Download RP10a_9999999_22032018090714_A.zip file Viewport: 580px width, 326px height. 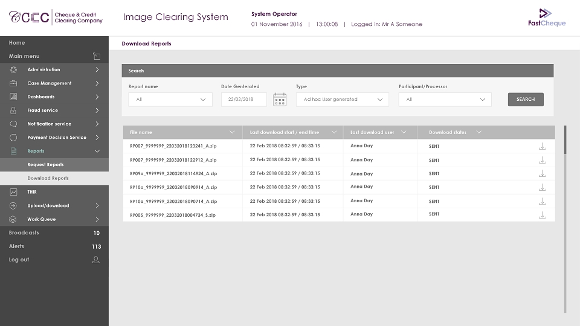click(543, 201)
